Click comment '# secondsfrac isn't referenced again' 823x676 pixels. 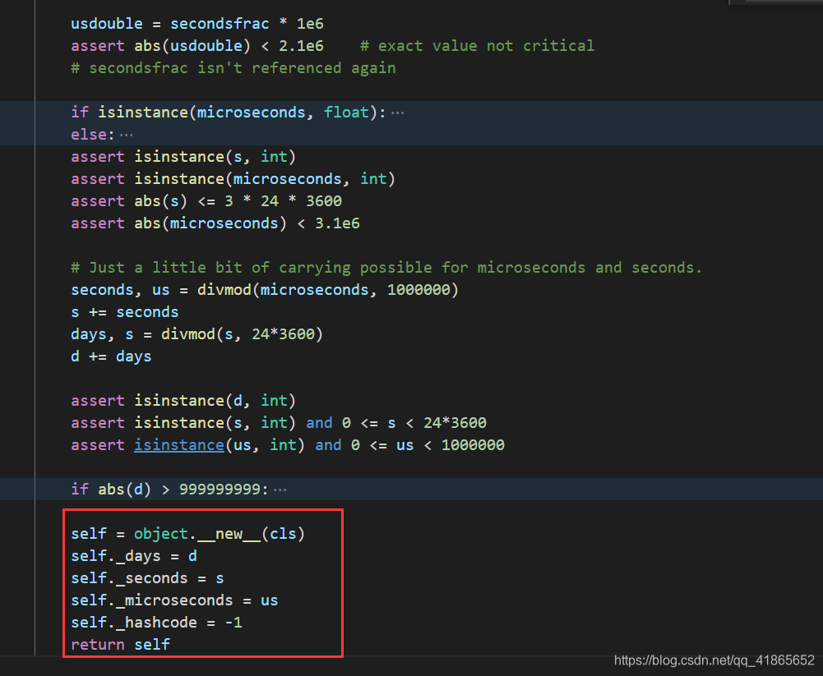(233, 68)
